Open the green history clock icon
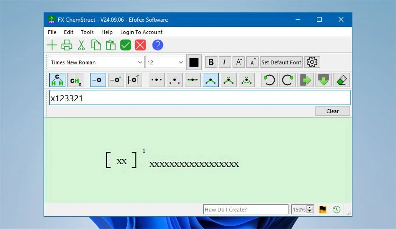Viewport: 396px width, 229px height. pos(337,209)
